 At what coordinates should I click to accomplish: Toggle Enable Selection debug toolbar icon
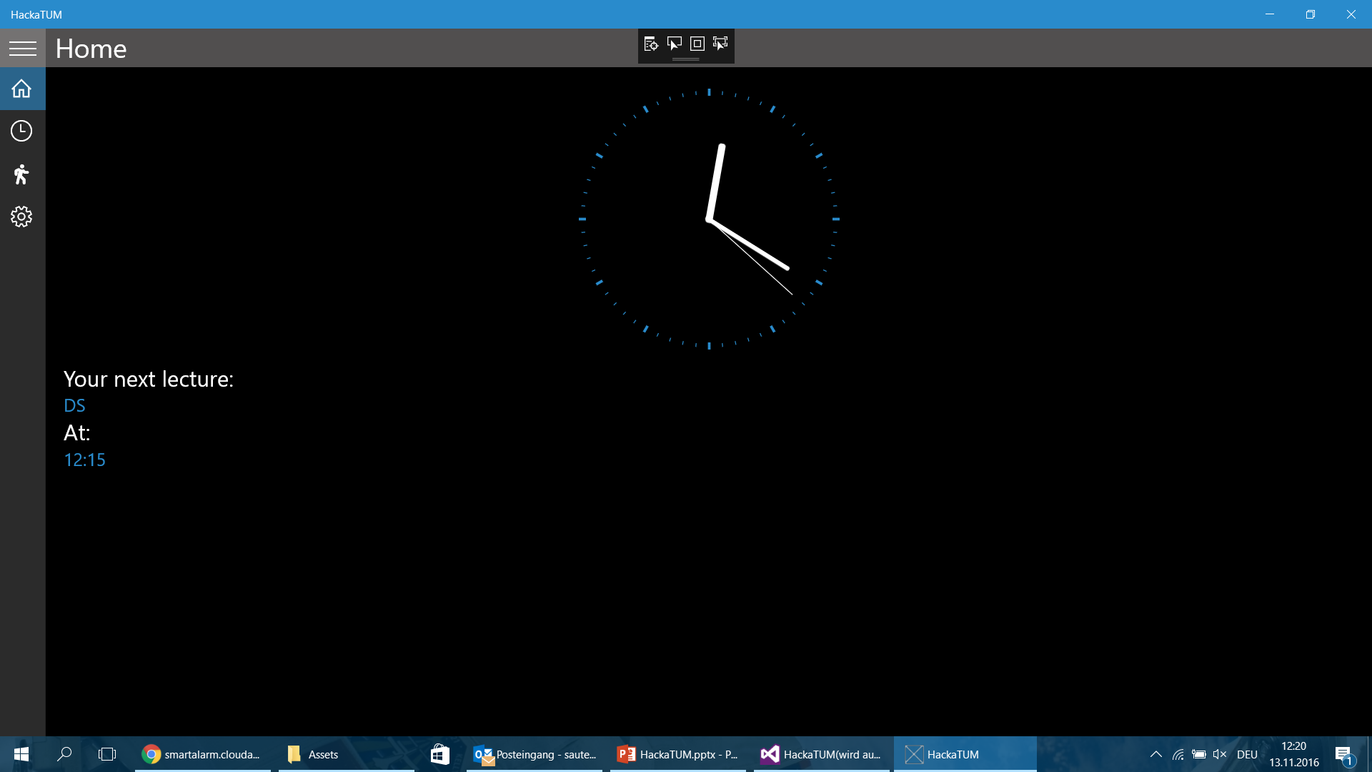(x=674, y=44)
